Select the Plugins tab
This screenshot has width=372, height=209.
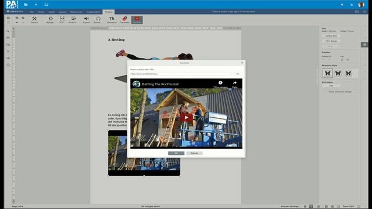tap(109, 12)
